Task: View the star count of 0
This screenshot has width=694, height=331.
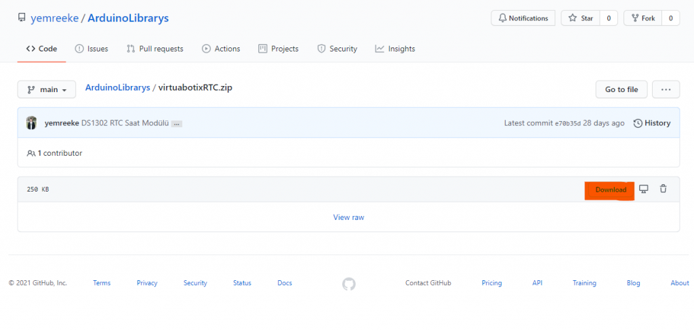Action: pyautogui.click(x=609, y=18)
